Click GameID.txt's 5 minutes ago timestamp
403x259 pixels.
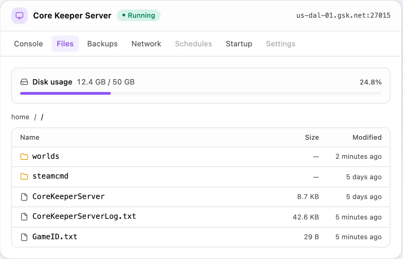click(359, 237)
